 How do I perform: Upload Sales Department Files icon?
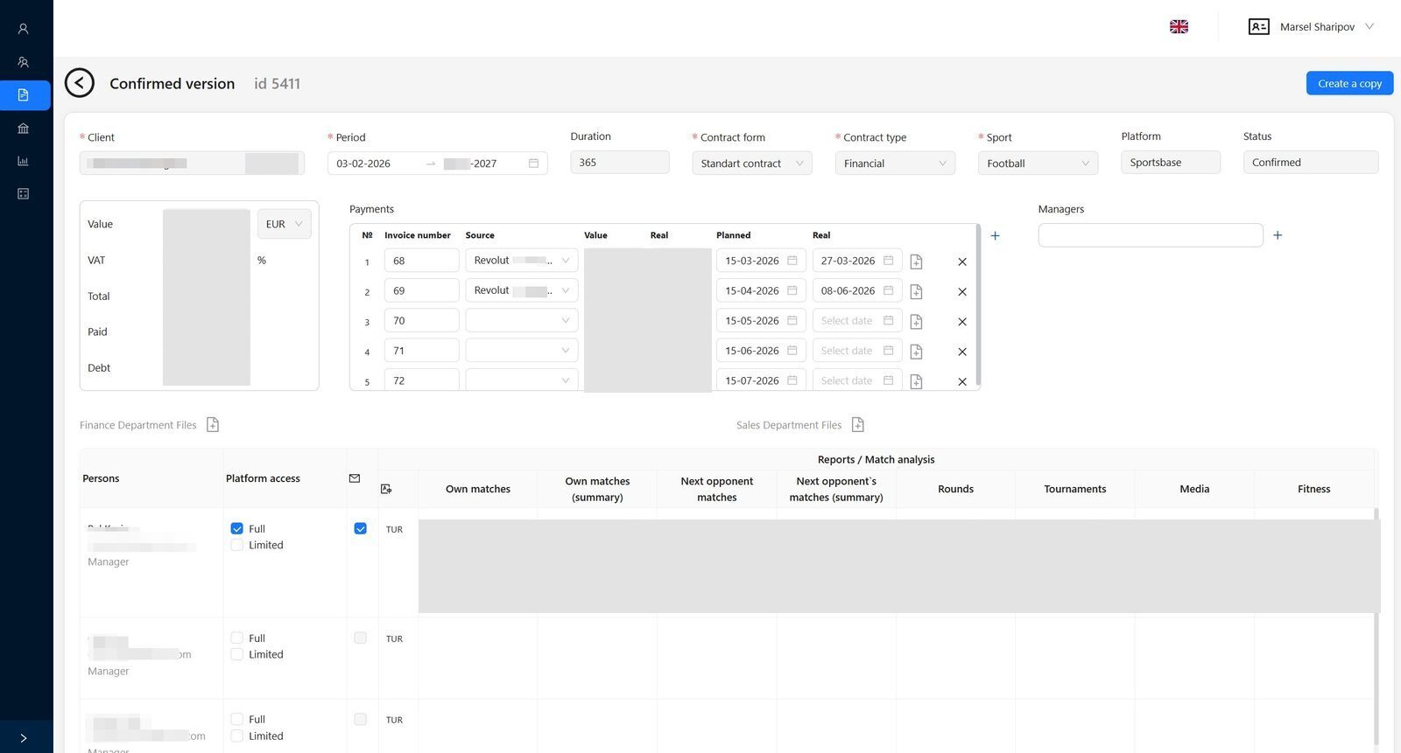[x=858, y=424]
